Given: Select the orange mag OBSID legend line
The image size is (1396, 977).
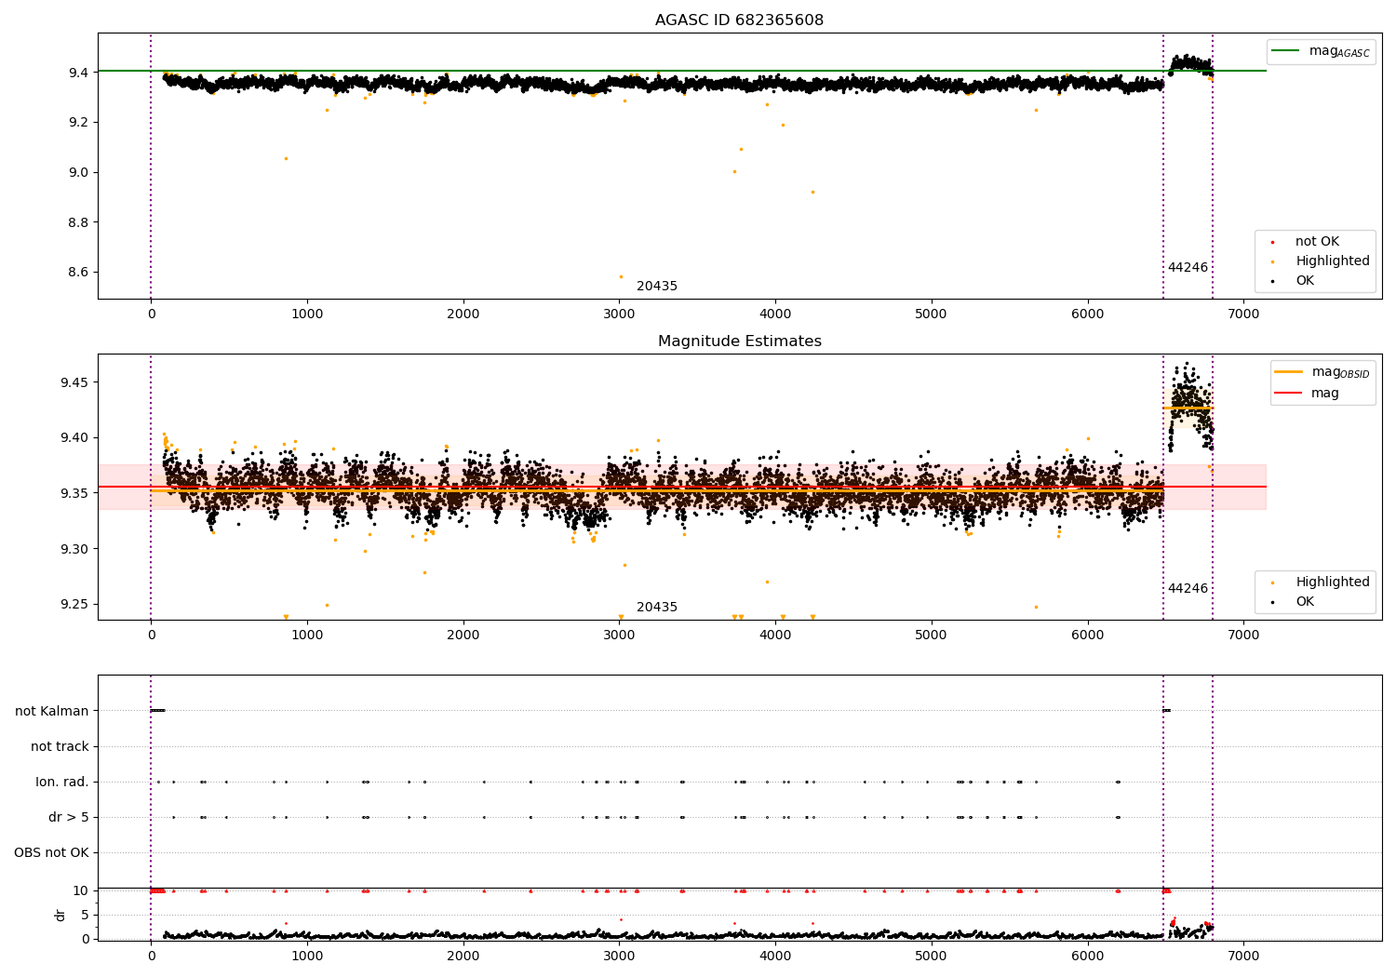Looking at the screenshot, I should click(1288, 372).
